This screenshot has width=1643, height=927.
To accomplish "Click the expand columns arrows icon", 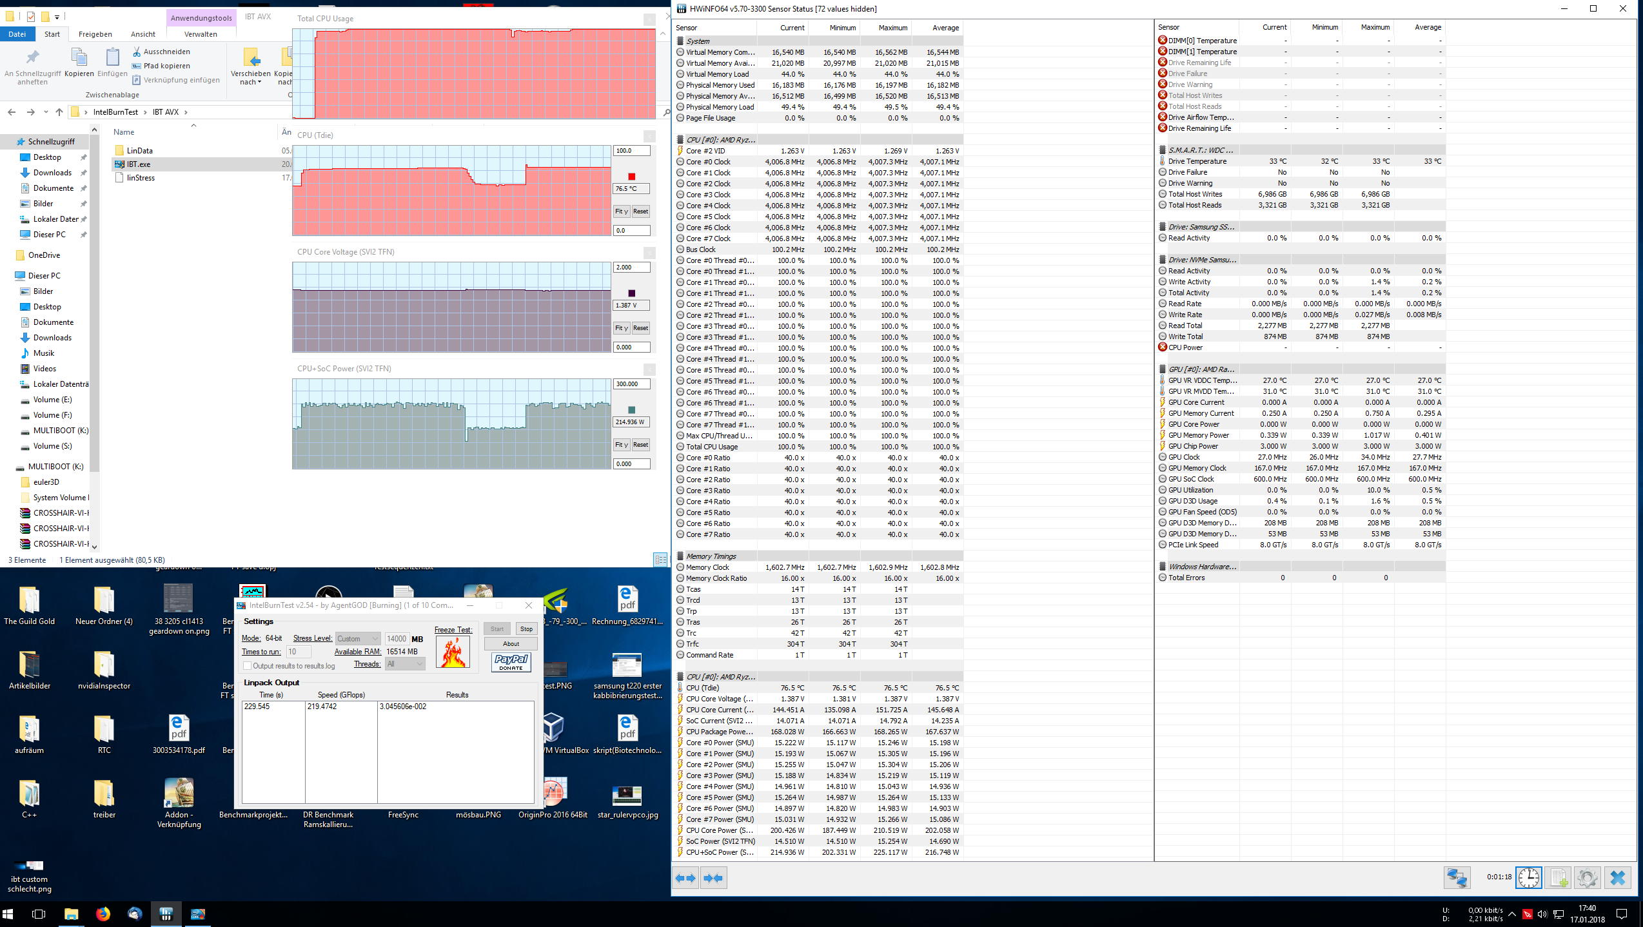I will coord(685,878).
